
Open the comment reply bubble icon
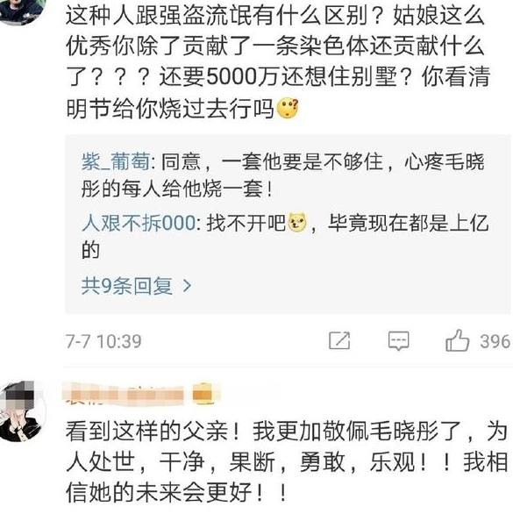(x=399, y=341)
